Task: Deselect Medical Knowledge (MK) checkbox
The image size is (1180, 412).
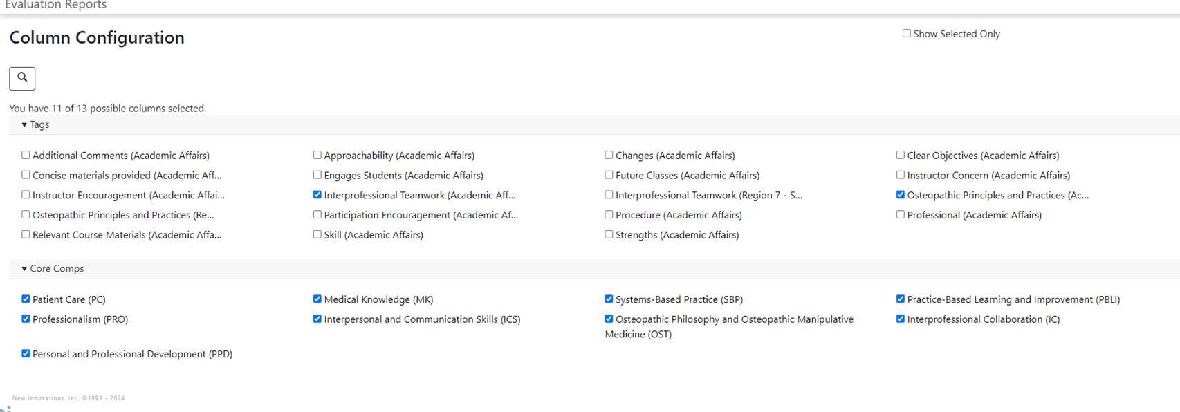Action: pyautogui.click(x=317, y=299)
